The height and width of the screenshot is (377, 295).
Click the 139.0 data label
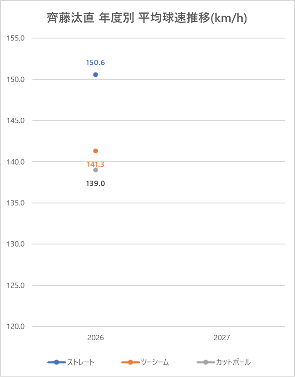point(95,183)
